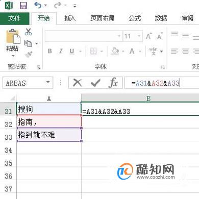The height and width of the screenshot is (199, 199).
Task: Apply font color with the A icon
Action: tap(132, 51)
